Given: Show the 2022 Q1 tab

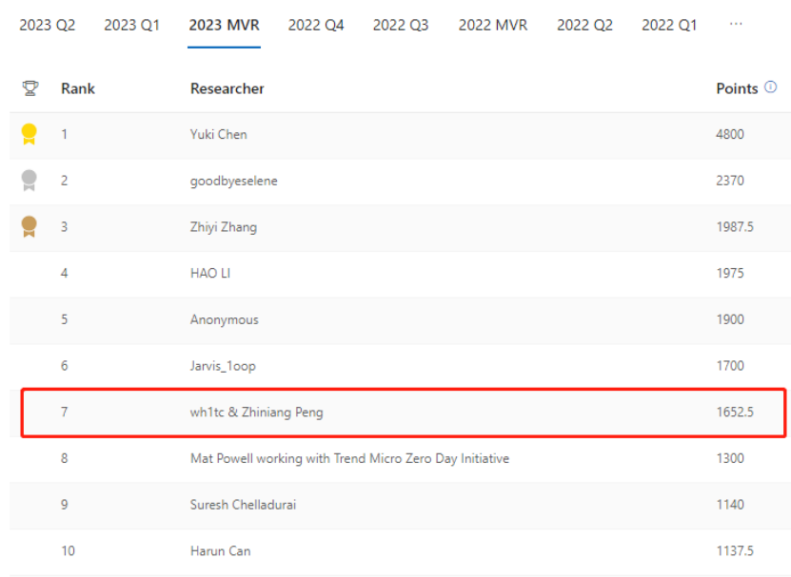Looking at the screenshot, I should point(669,26).
